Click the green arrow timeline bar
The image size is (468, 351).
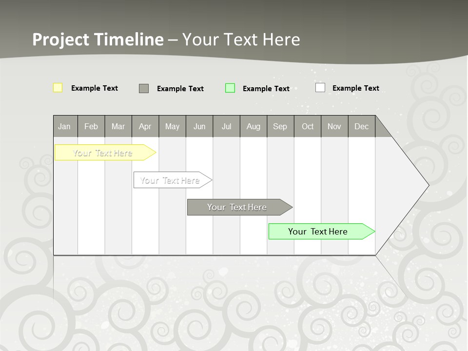point(318,232)
